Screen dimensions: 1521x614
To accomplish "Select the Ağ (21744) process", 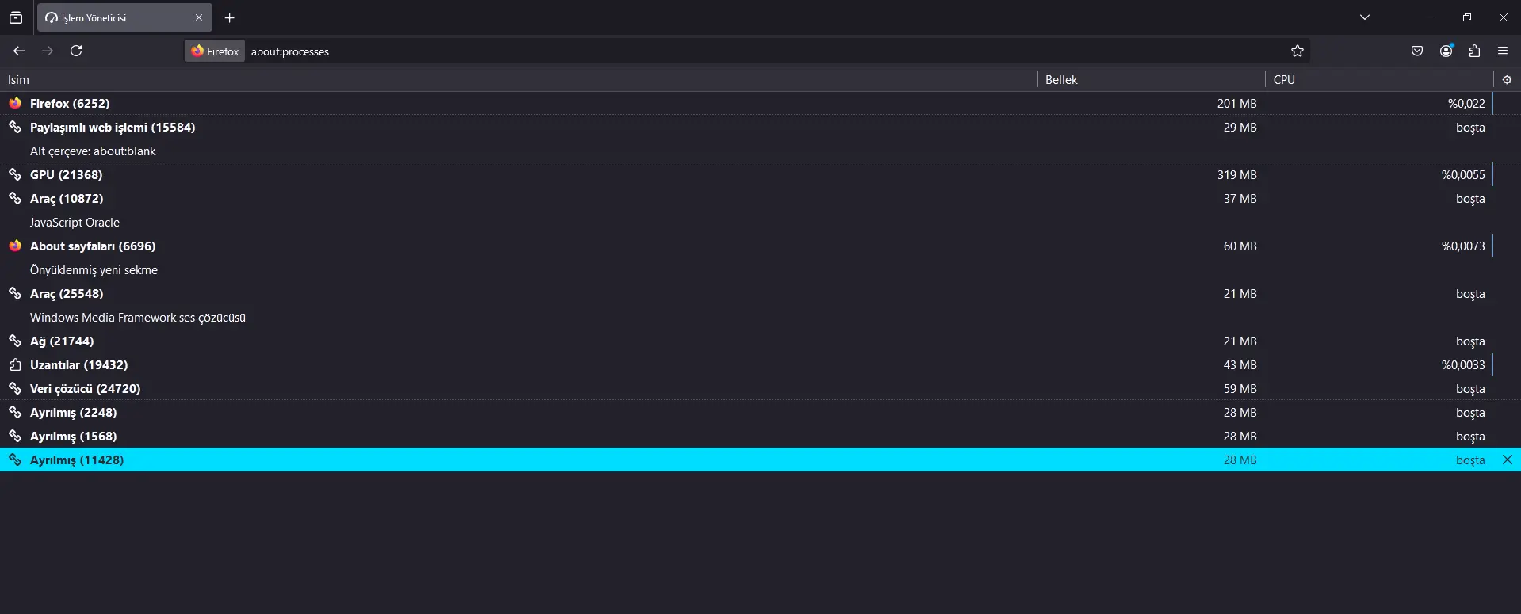I will 760,341.
